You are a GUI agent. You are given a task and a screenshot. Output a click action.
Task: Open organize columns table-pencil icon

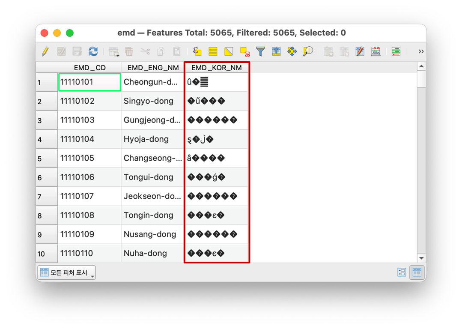point(360,51)
